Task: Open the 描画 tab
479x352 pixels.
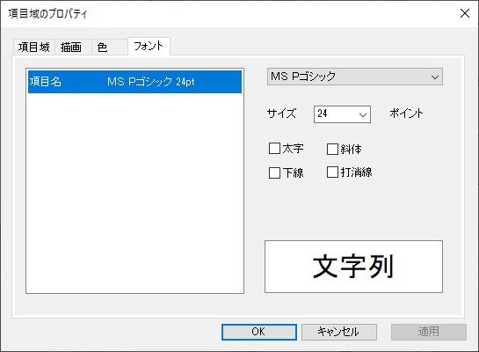Action: pyautogui.click(x=73, y=48)
